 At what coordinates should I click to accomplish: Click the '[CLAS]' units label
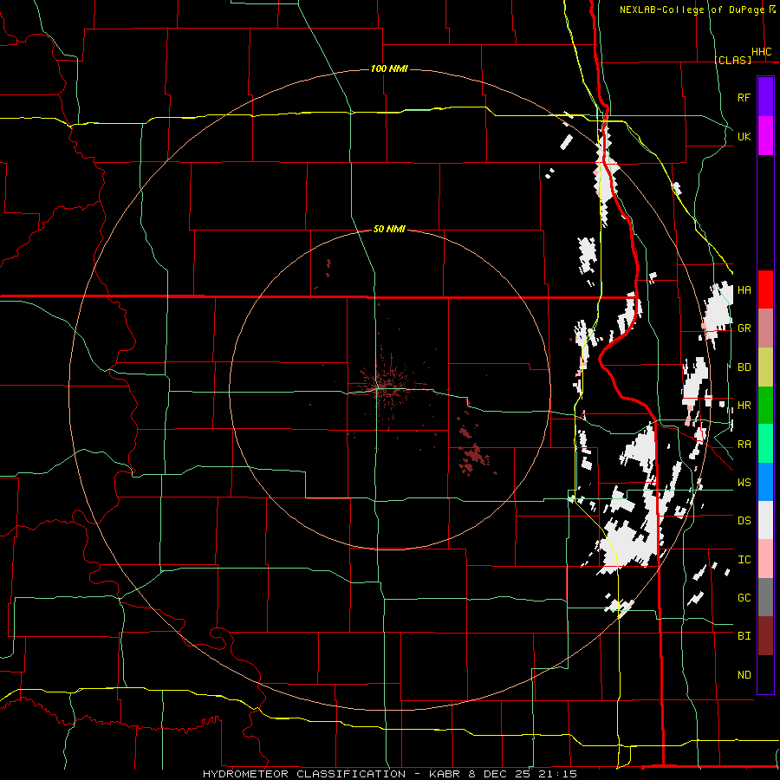[x=732, y=60]
